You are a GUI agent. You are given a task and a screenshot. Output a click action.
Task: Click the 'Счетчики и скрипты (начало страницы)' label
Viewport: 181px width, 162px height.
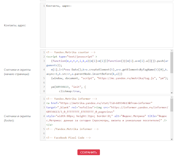17,72
